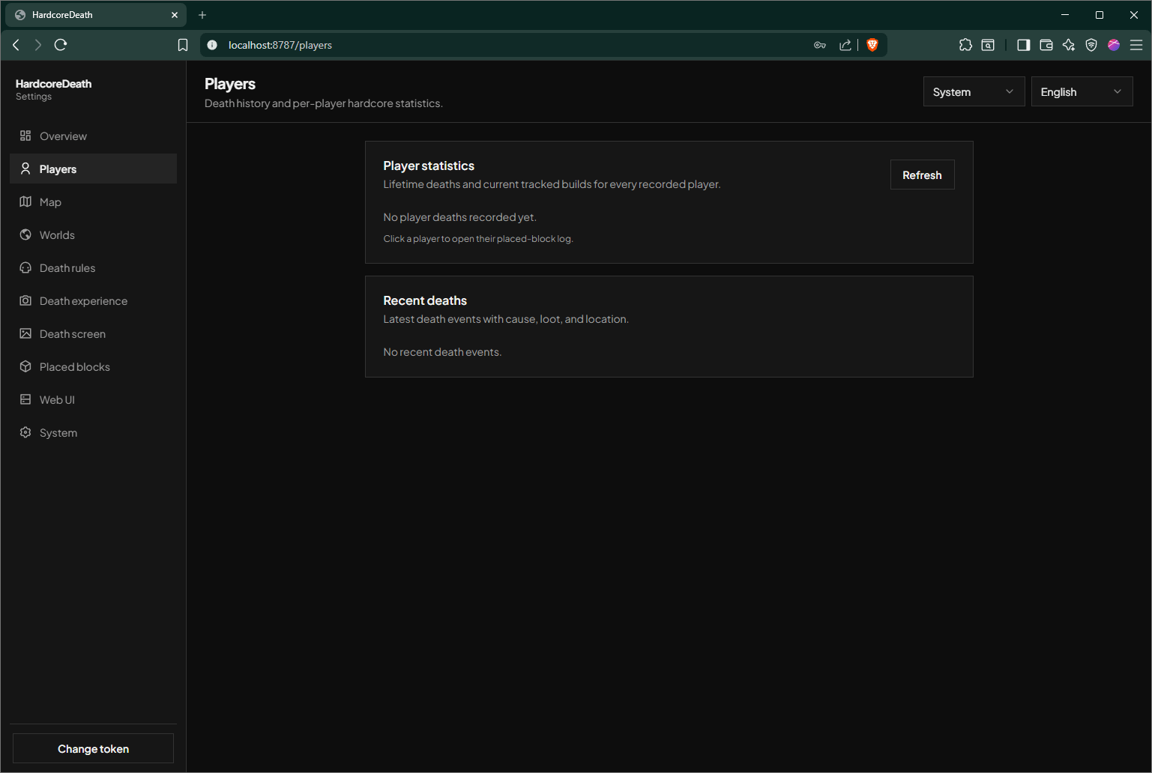Viewport: 1152px width, 773px height.
Task: Reload the page with the refresh icon
Action: [61, 45]
